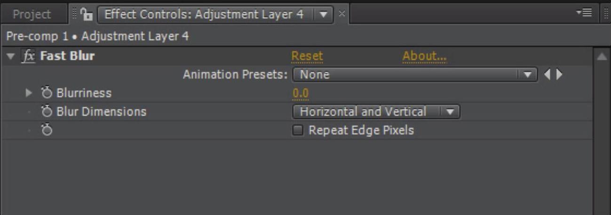Select the Effect Controls: Adjustment Layer 4 tab
The height and width of the screenshot is (215, 611).
tap(204, 14)
